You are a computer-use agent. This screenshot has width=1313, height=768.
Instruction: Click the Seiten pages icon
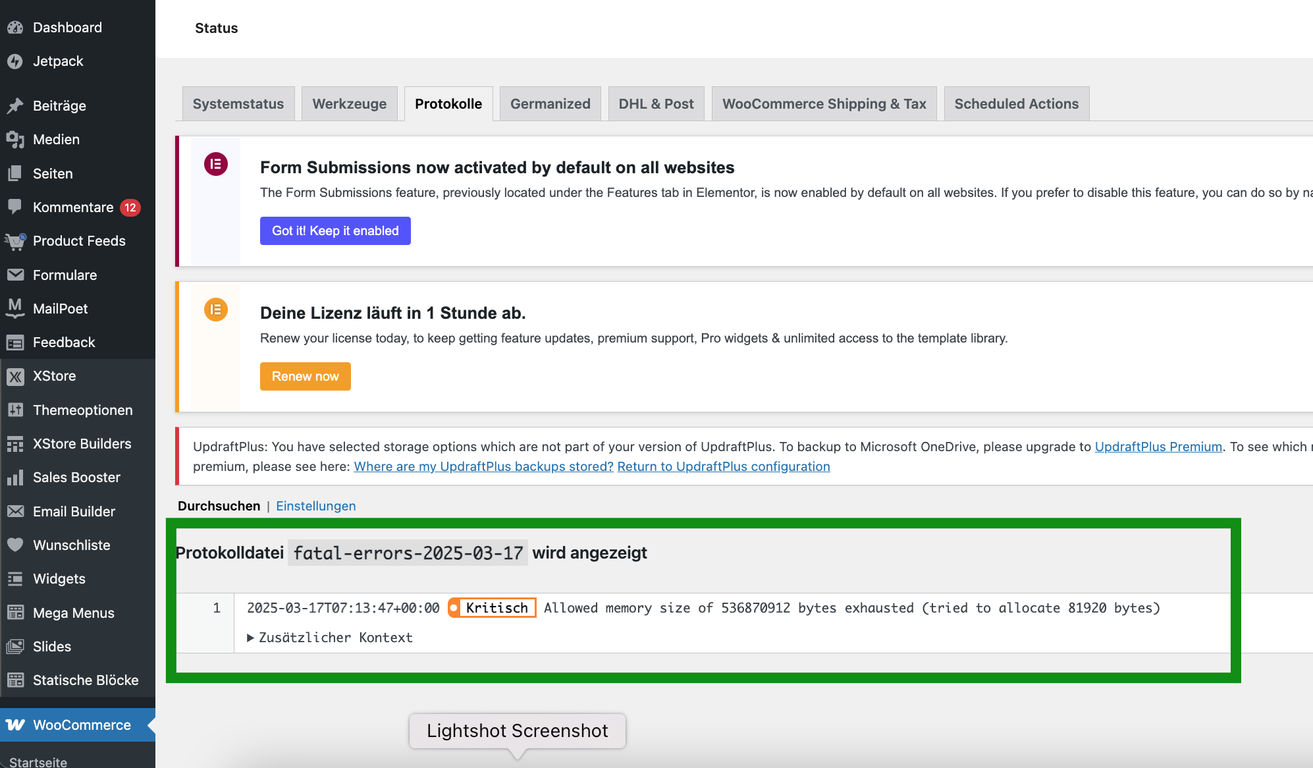pyautogui.click(x=15, y=174)
